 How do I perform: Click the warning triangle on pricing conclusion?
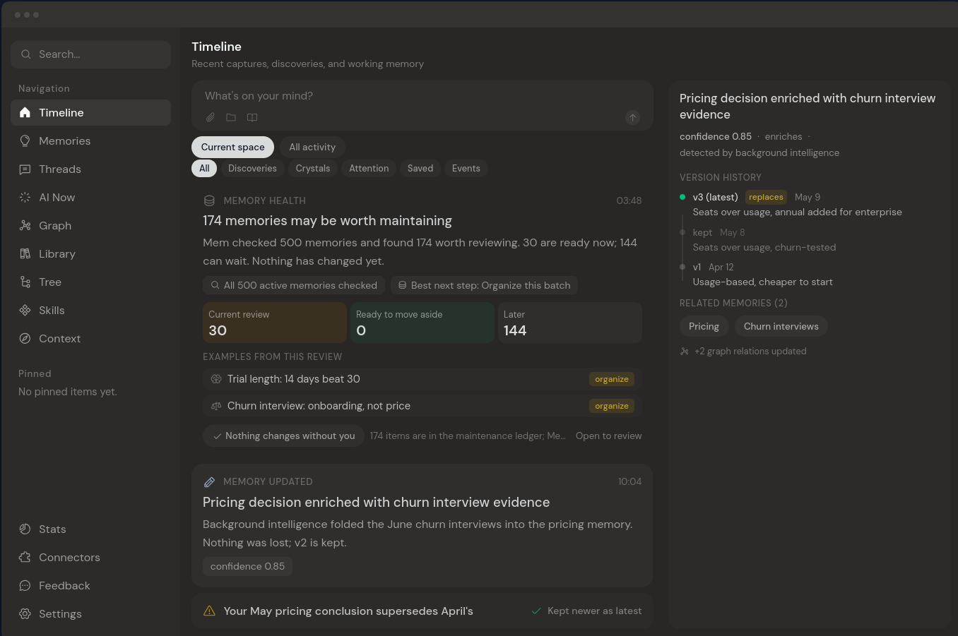(209, 611)
